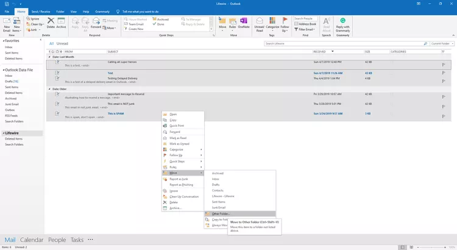Collapse the Favorites folder group

tap(4, 41)
